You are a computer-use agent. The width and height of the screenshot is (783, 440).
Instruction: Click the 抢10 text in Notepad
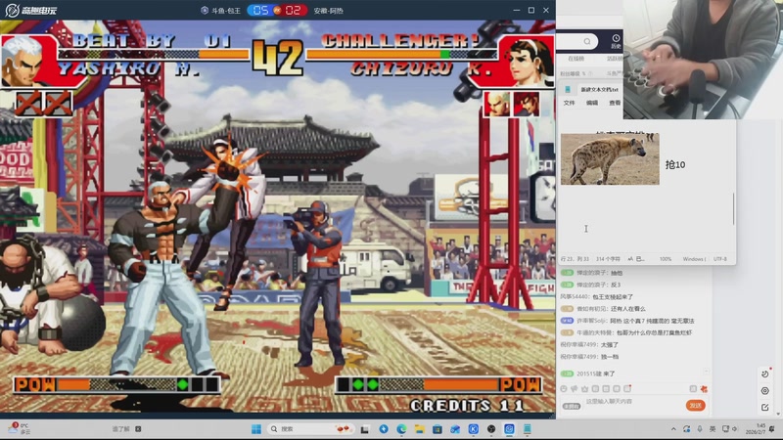(675, 164)
